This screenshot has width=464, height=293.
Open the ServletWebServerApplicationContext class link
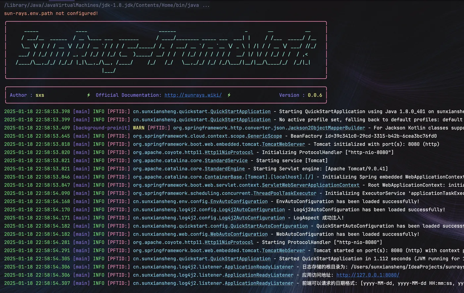(x=311, y=185)
